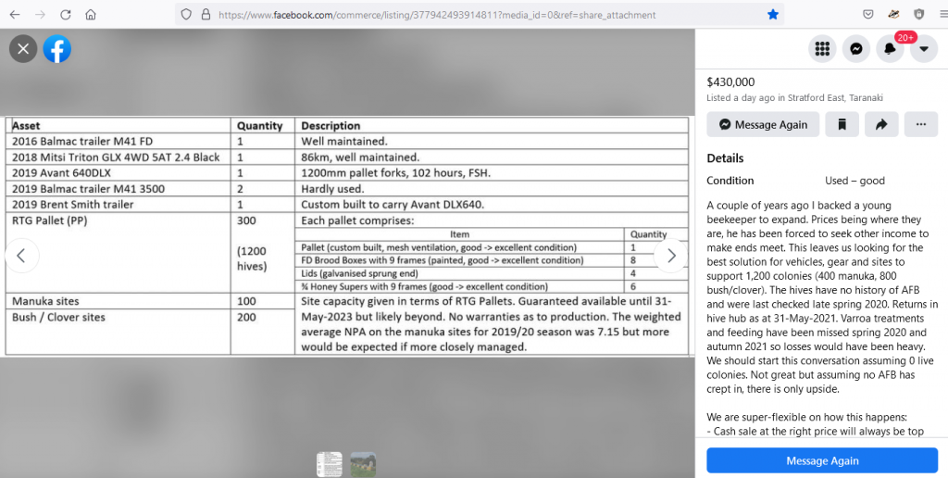Viewport: 948px width, 478px height.
Task: Go to the browser home page
Action: [x=91, y=15]
